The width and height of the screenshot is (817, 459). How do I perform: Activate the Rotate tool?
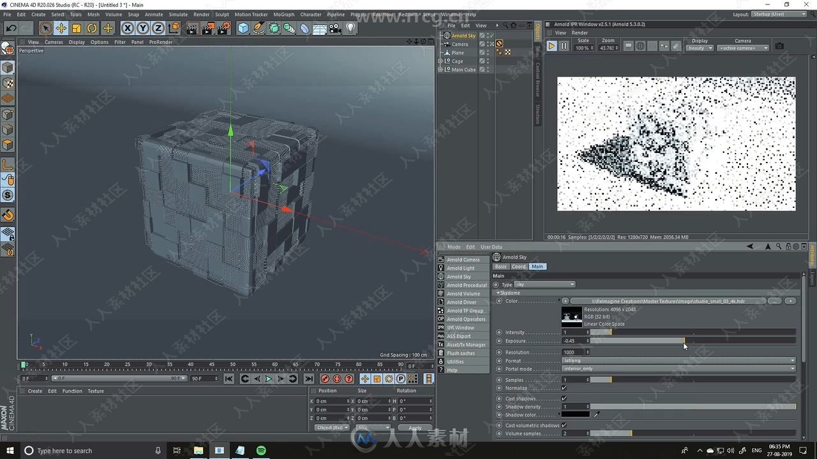click(92, 28)
